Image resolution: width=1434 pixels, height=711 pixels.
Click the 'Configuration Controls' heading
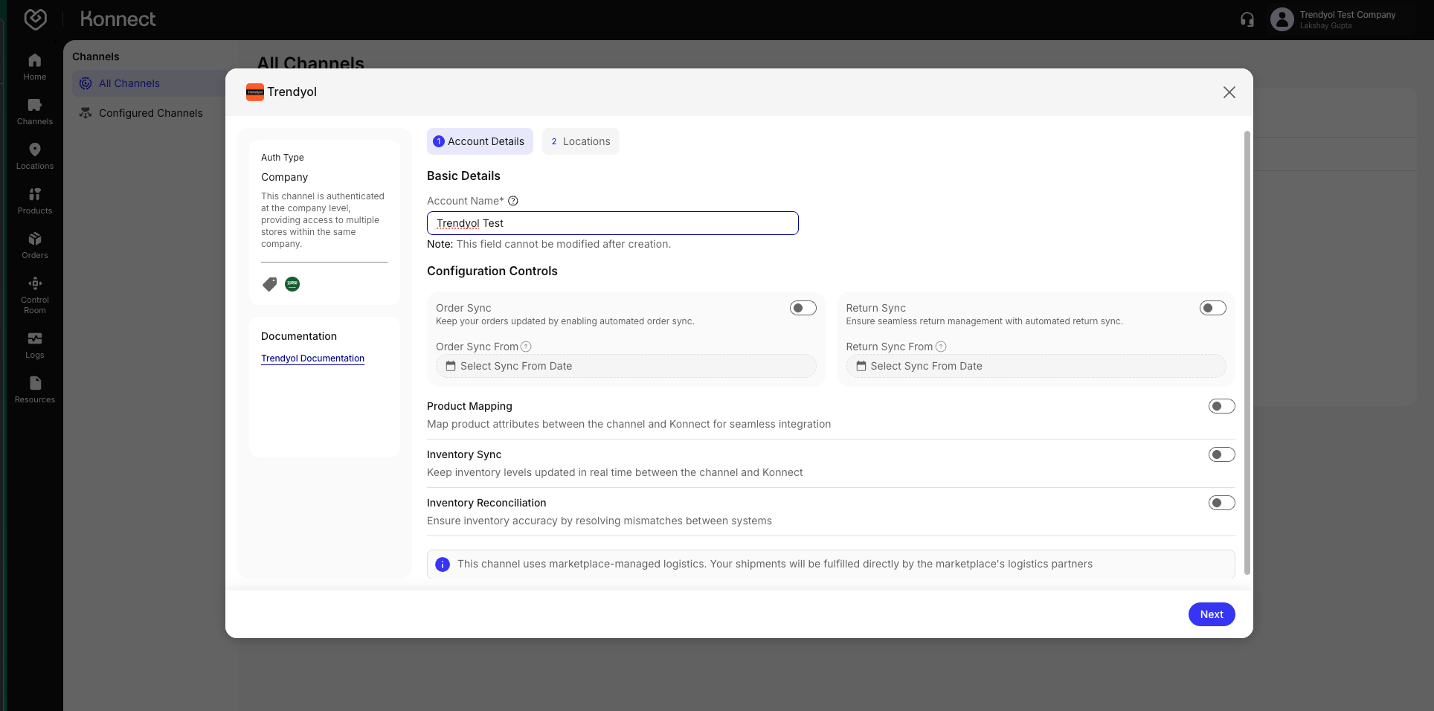pos(492,271)
